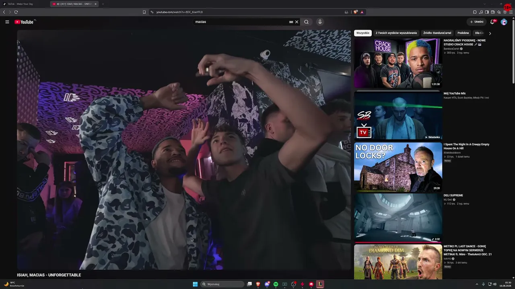515x289 pixels.
Task: Go back in browser history
Action: tap(4, 12)
